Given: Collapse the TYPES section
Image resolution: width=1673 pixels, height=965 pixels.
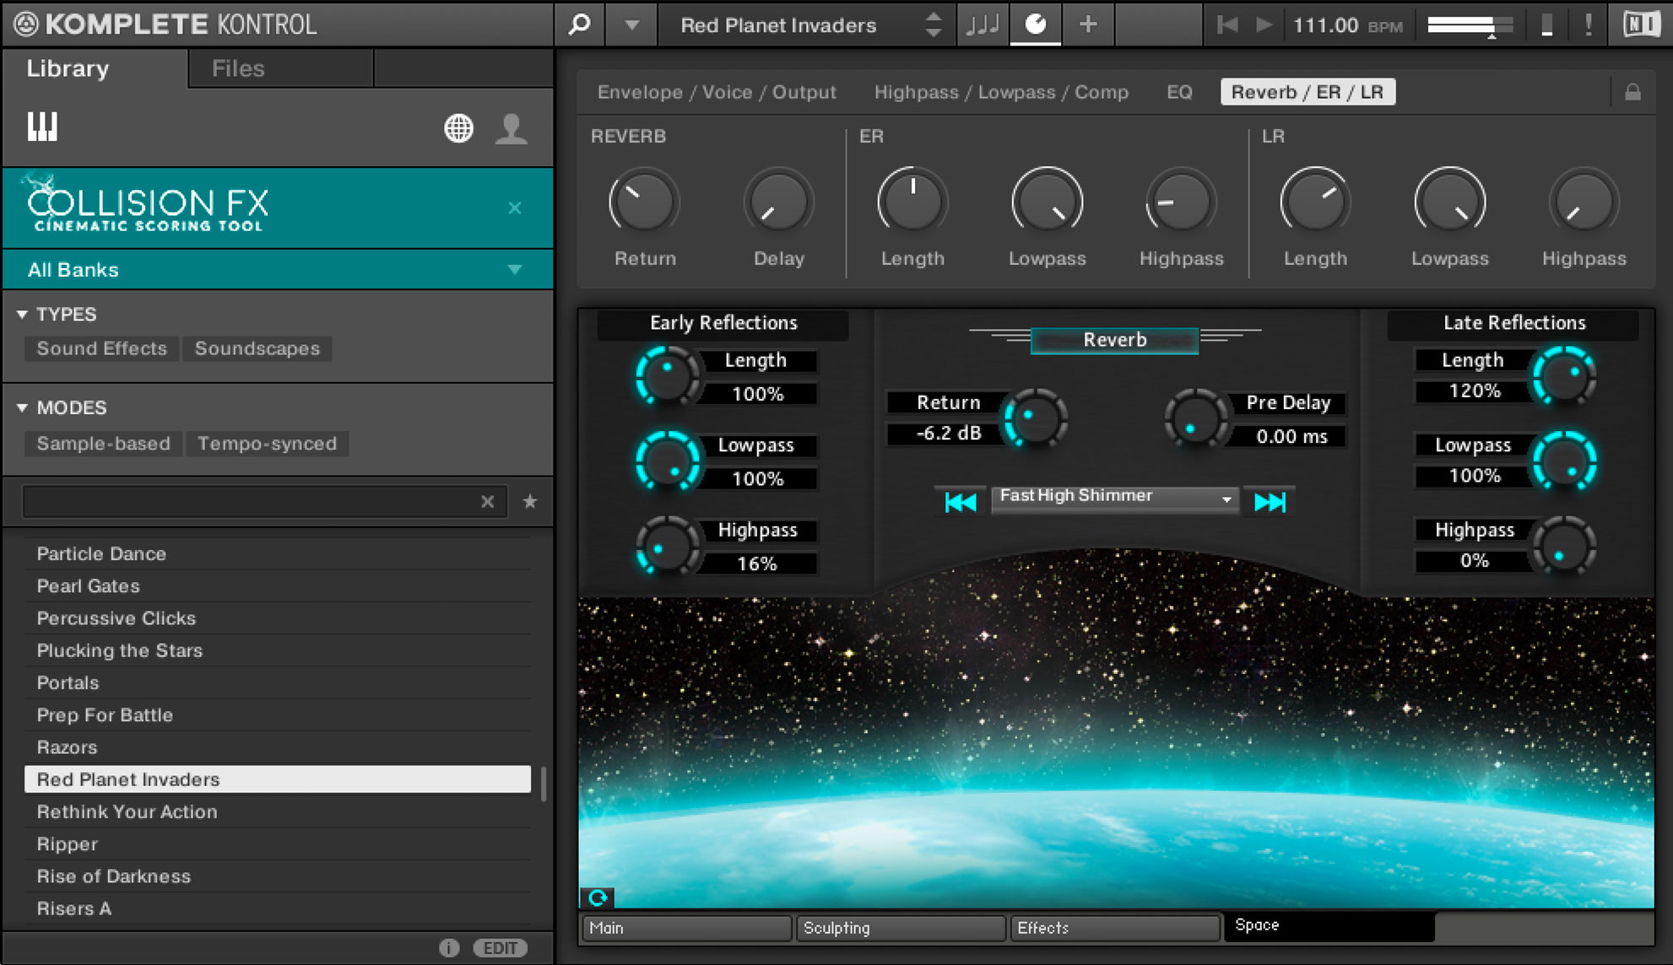Looking at the screenshot, I should [23, 314].
